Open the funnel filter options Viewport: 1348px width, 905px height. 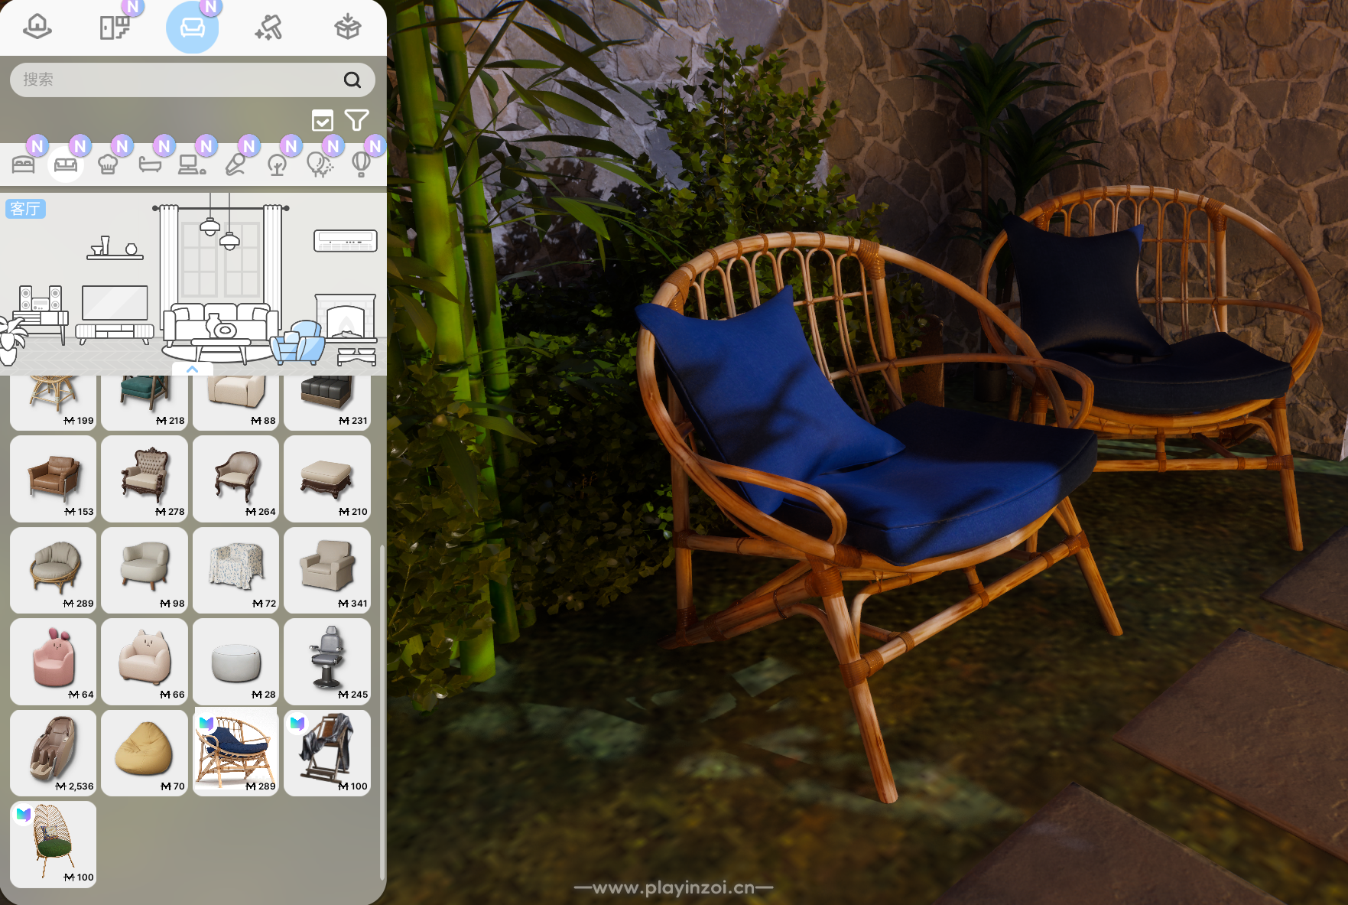(x=356, y=120)
